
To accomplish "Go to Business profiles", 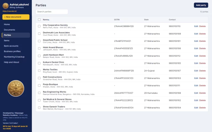I will point(16,51).
